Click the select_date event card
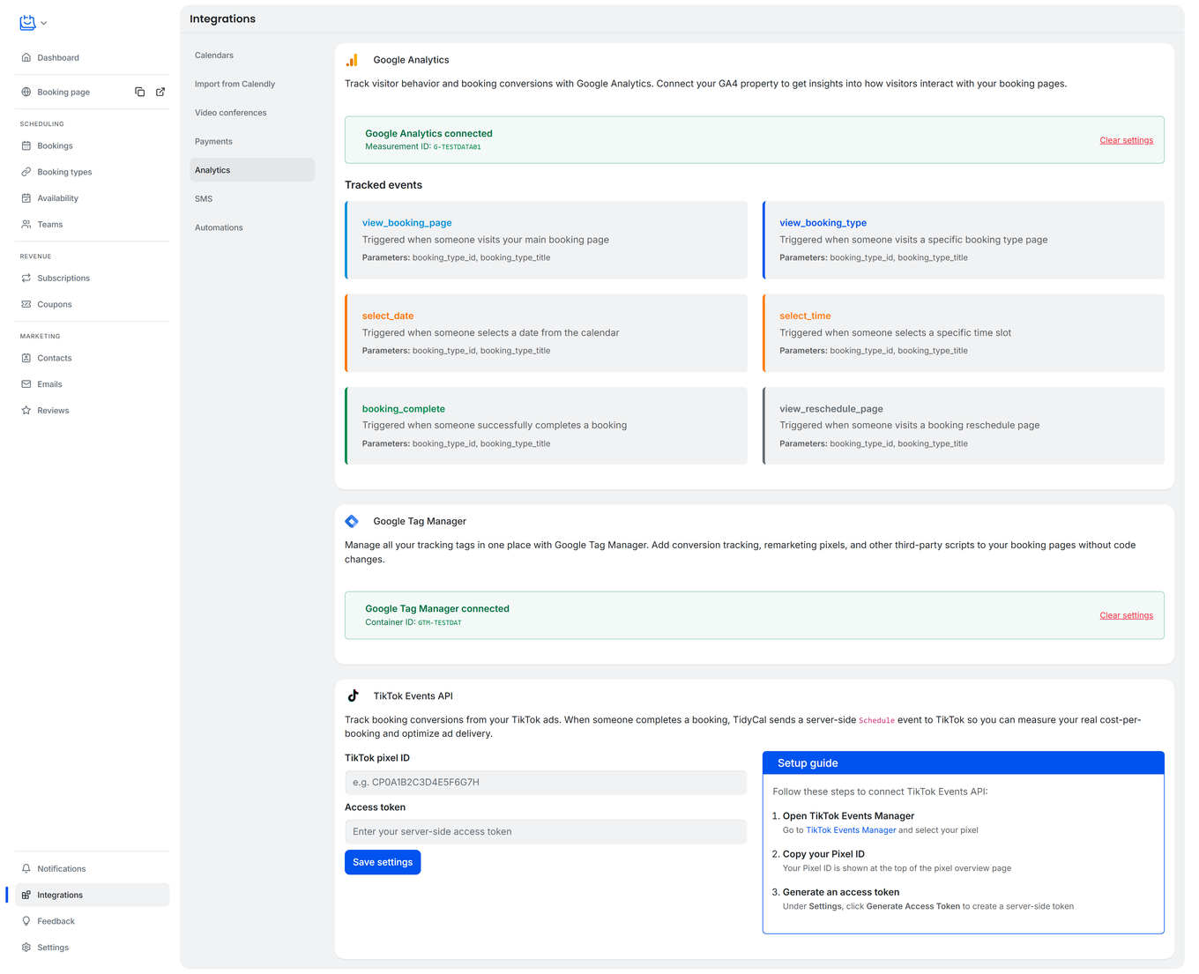 point(546,333)
